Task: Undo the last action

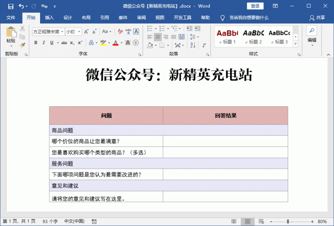Action: [21, 6]
